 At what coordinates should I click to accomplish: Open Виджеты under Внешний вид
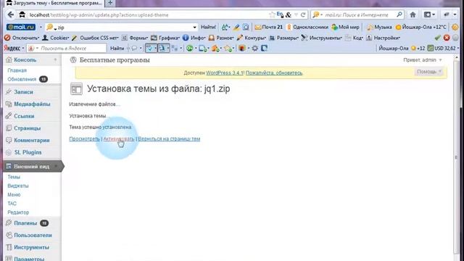coord(18,186)
